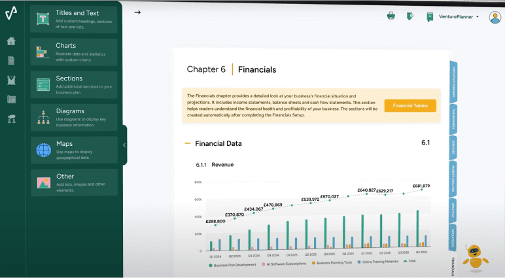Switch to the Market Analysis tab
The width and height of the screenshot is (505, 278).
pos(453,178)
